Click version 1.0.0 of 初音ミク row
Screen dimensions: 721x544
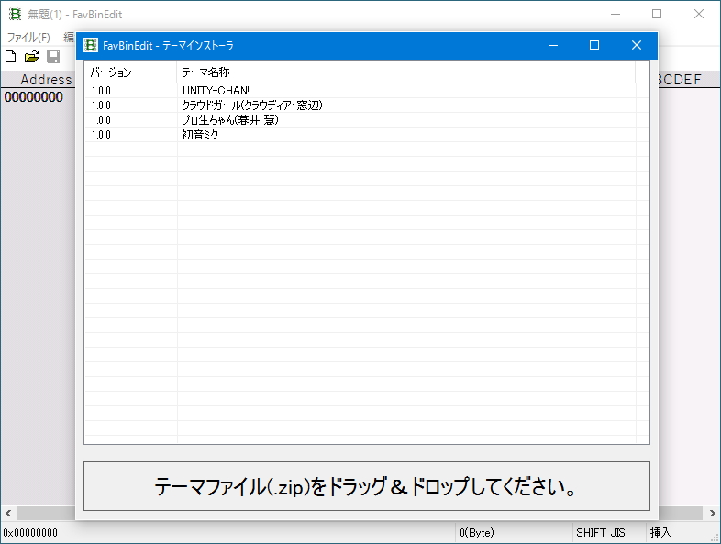(101, 135)
